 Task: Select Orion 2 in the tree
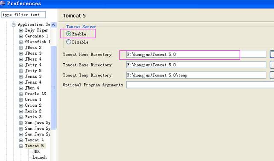tap(33, 105)
